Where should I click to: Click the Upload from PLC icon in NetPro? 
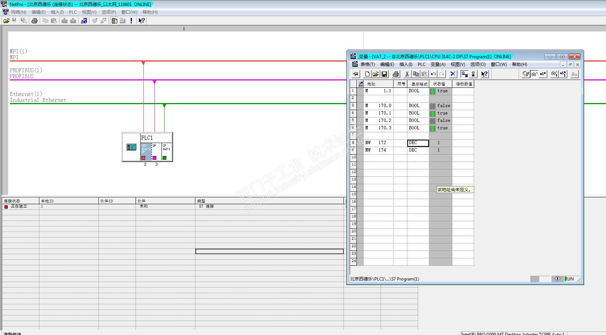(x=73, y=21)
